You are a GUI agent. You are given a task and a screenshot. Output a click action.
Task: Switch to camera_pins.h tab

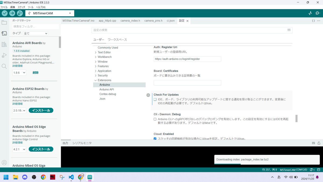point(153,21)
